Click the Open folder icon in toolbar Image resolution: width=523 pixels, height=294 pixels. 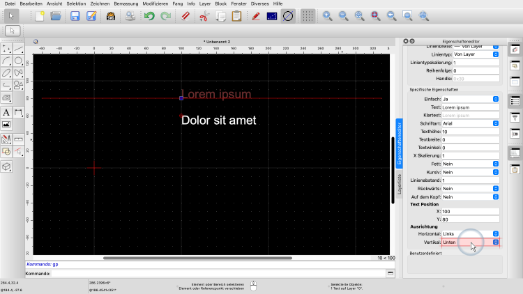56,15
